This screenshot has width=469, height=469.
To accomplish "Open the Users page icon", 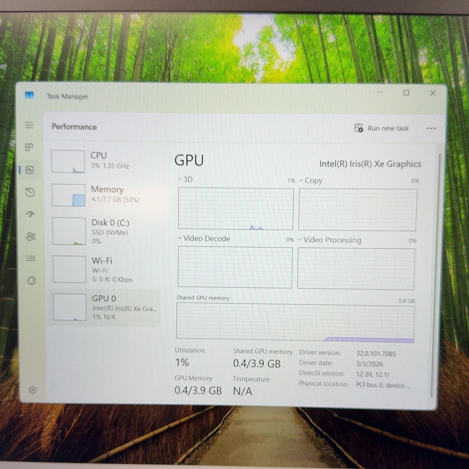I will click(x=31, y=236).
